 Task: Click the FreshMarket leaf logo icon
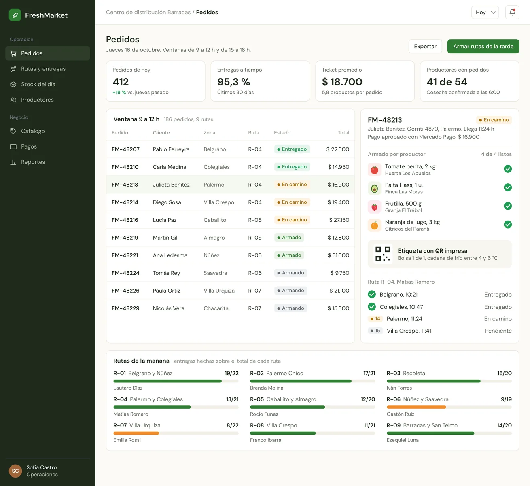point(15,15)
